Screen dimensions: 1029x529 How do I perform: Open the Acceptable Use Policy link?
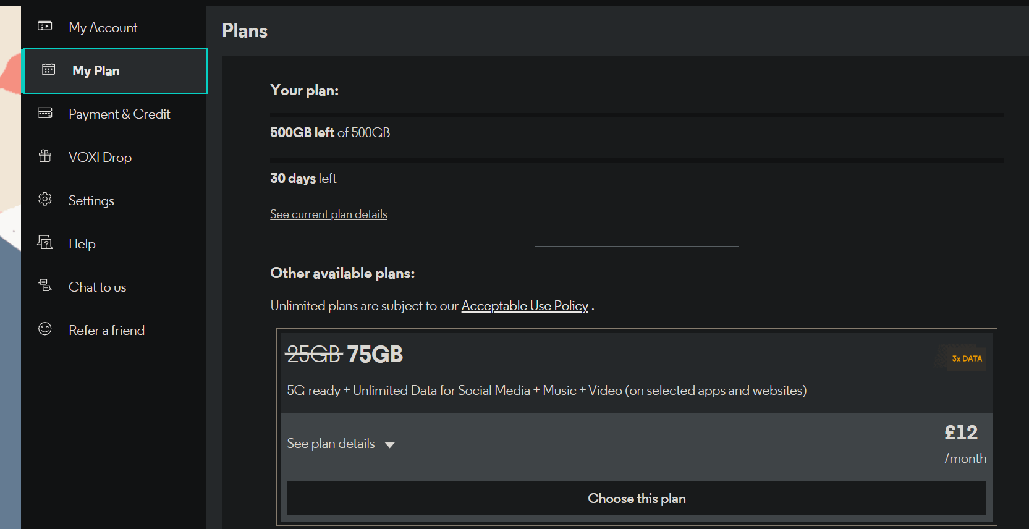click(525, 306)
